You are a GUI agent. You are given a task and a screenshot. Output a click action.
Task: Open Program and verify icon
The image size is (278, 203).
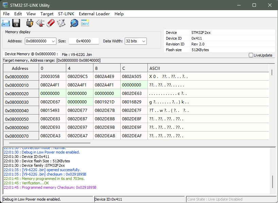pos(61,23)
